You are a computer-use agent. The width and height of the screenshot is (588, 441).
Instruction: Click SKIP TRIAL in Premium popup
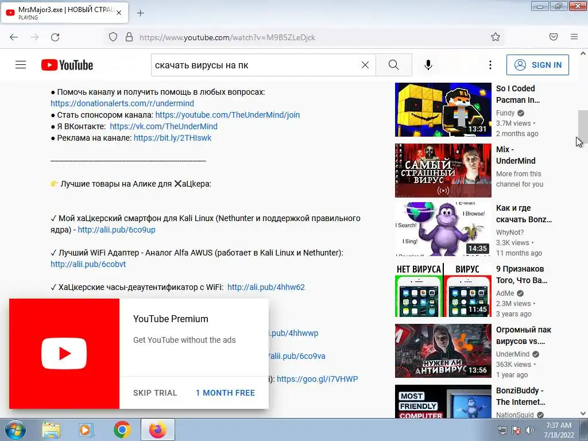[155, 393]
